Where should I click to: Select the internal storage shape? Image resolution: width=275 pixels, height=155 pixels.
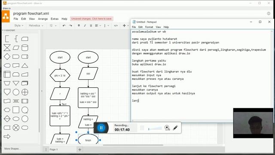click(7, 74)
